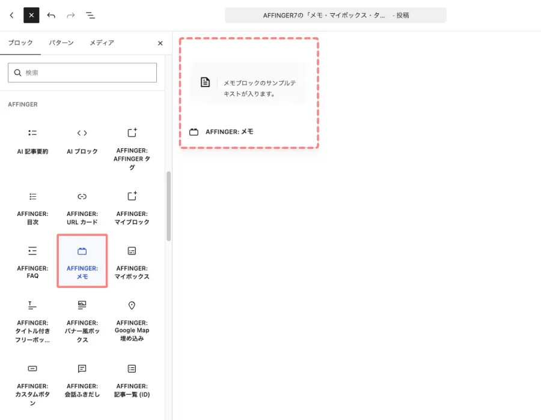Insert the AFFINGER: 会話ふきだし block
541x420 pixels.
point(82,380)
